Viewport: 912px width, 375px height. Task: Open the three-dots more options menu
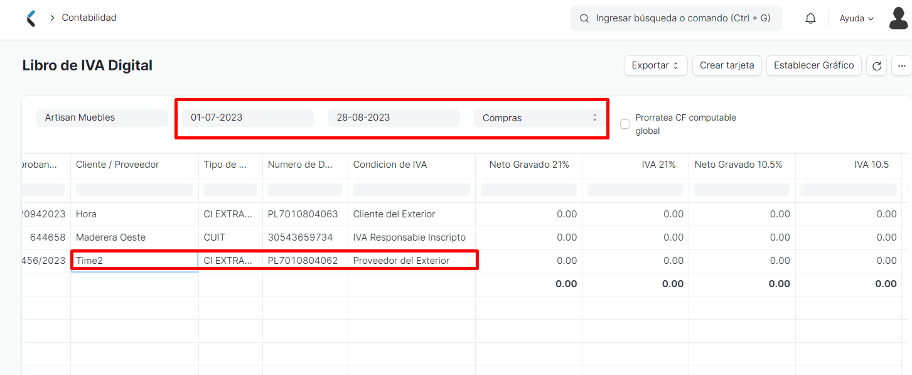902,65
